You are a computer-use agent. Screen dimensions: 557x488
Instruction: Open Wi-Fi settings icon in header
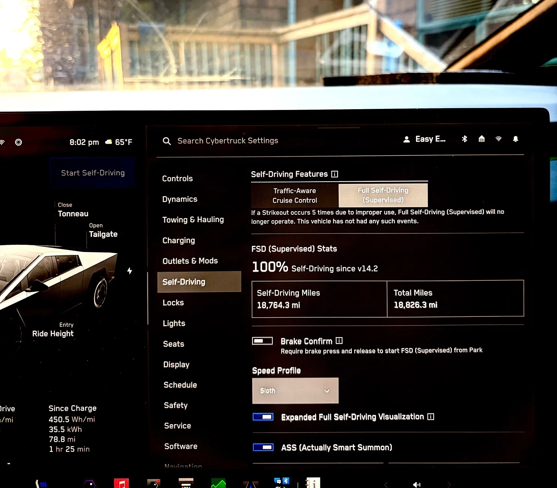[x=498, y=139]
